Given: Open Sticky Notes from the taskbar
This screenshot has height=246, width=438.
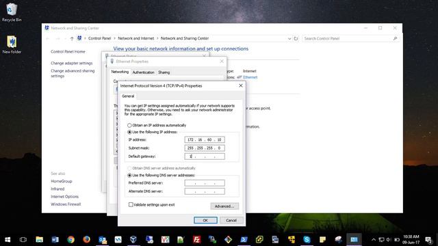Looking at the screenshot, I should 322,240.
